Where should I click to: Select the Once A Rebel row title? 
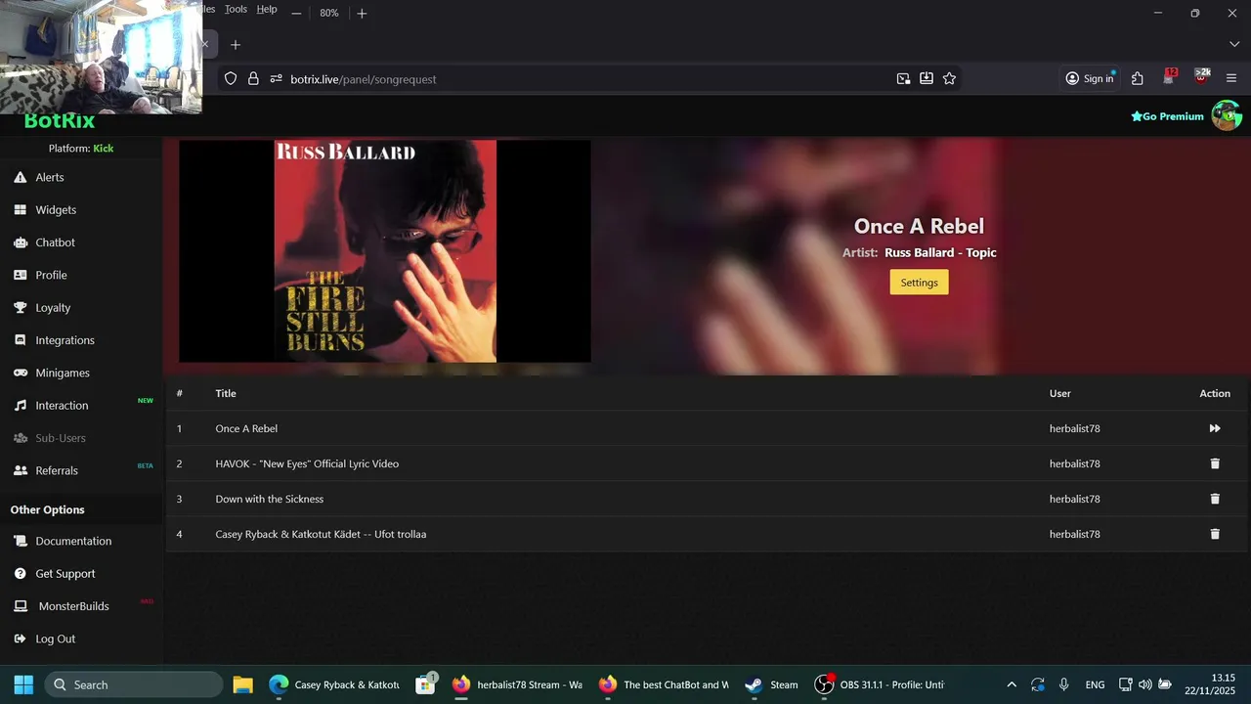point(246,428)
